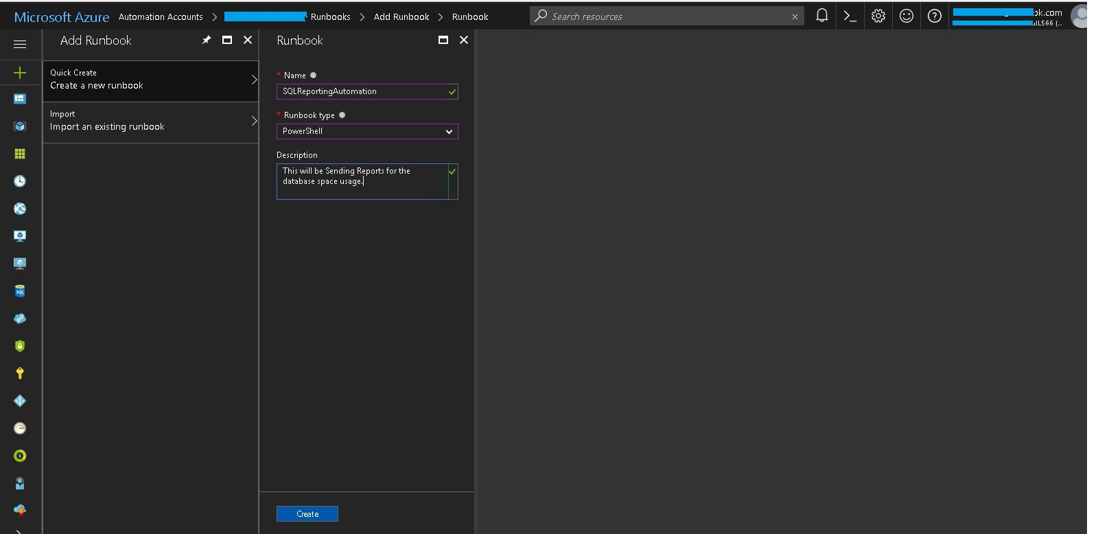
Task: Open the Runbook type dropdown
Action: pos(366,131)
